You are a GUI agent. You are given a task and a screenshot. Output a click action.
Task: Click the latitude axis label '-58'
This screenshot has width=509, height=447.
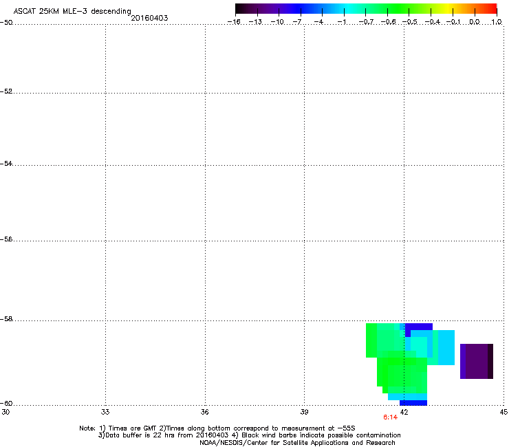point(6,319)
